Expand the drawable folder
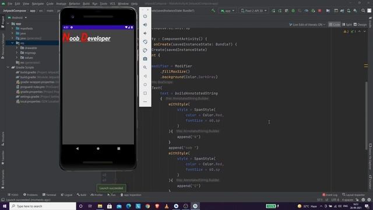Screen dimensions: 373x210 17,48
